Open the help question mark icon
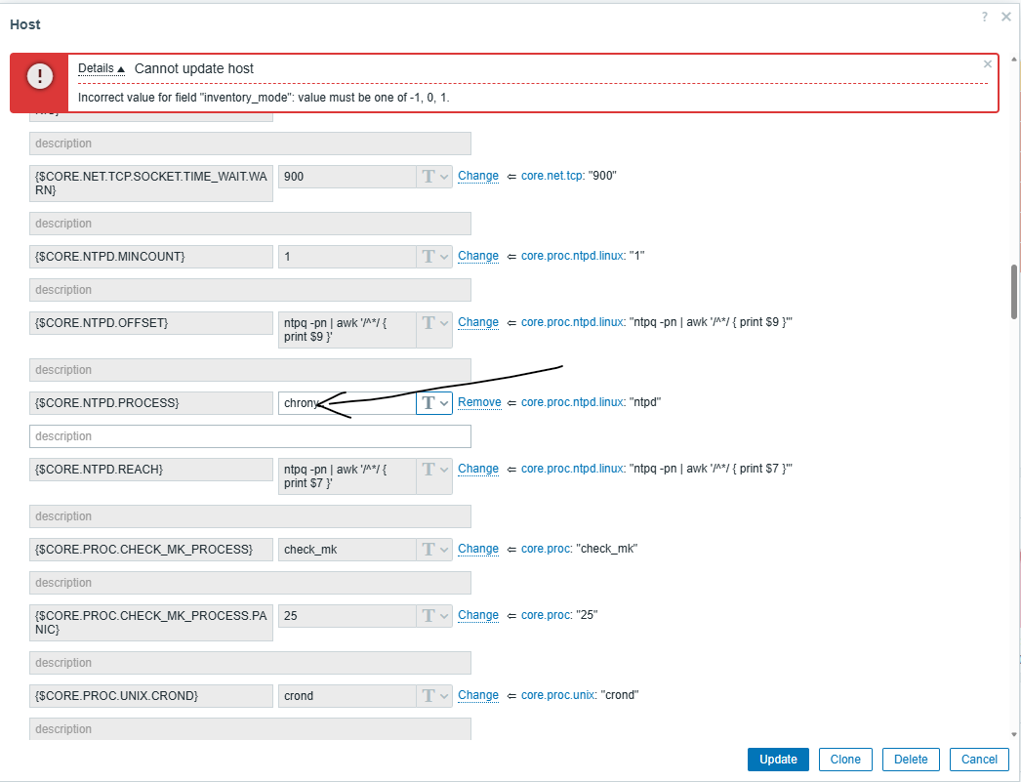Viewport: 1021px width, 782px height. coord(985,17)
